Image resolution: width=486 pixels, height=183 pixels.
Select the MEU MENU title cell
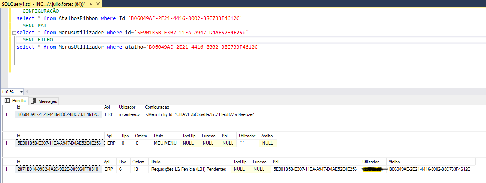pos(165,143)
